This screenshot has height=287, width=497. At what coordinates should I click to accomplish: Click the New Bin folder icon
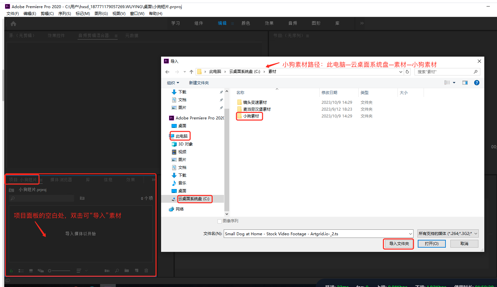[127, 270]
